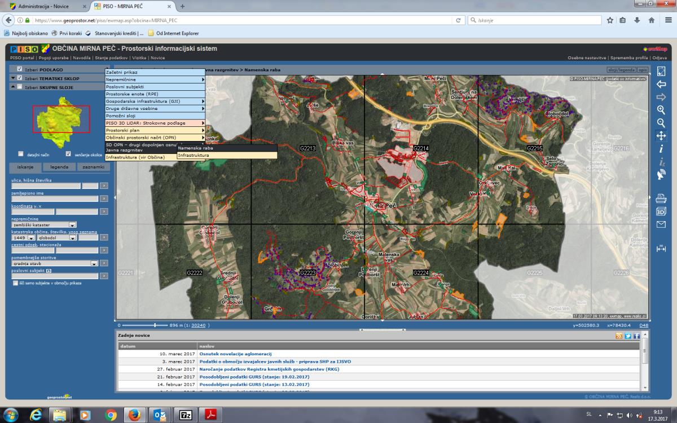The width and height of the screenshot is (677, 423).
Task: Select 'Infrastruktura' in the submenu
Action: click(x=193, y=155)
